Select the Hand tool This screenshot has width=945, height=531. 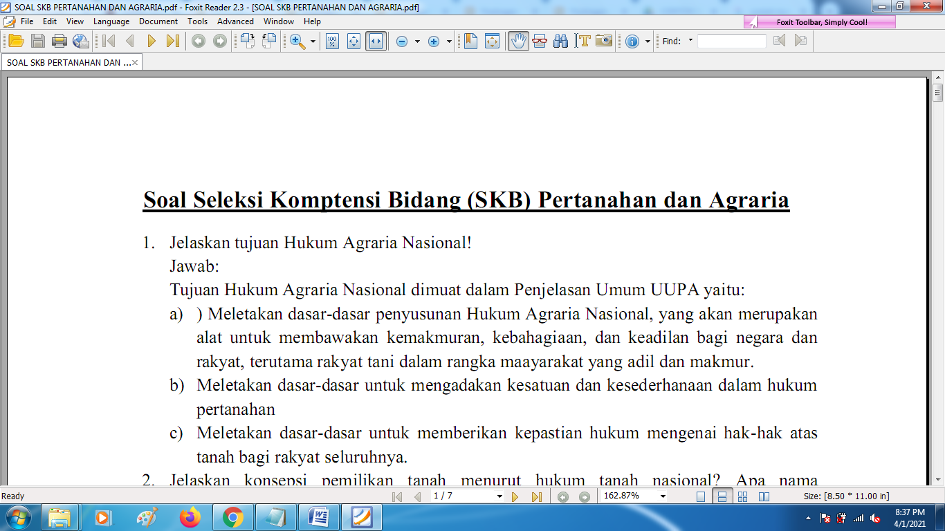tap(518, 41)
